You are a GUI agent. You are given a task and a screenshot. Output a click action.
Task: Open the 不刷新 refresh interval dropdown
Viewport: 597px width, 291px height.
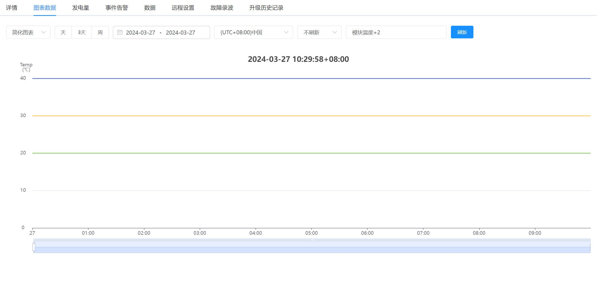tap(319, 32)
